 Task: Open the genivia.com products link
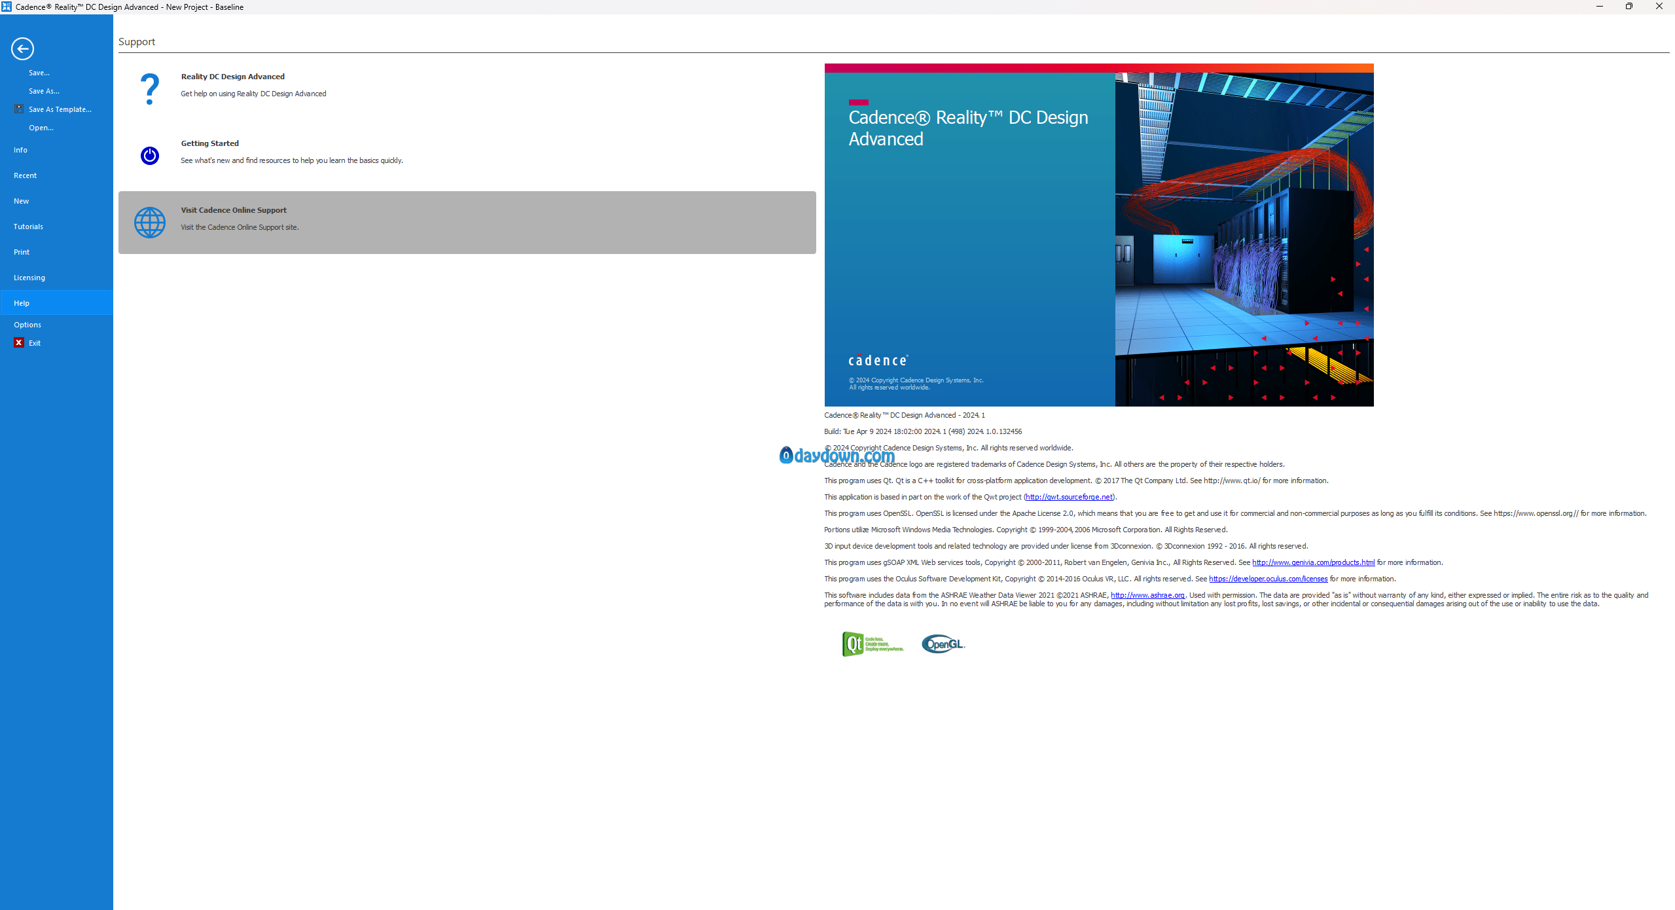(x=1313, y=562)
